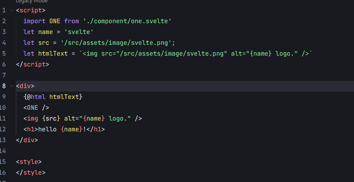The height and width of the screenshot is (182, 354).
Task: Place cursor on the opening script tag
Action: tap(31, 10)
